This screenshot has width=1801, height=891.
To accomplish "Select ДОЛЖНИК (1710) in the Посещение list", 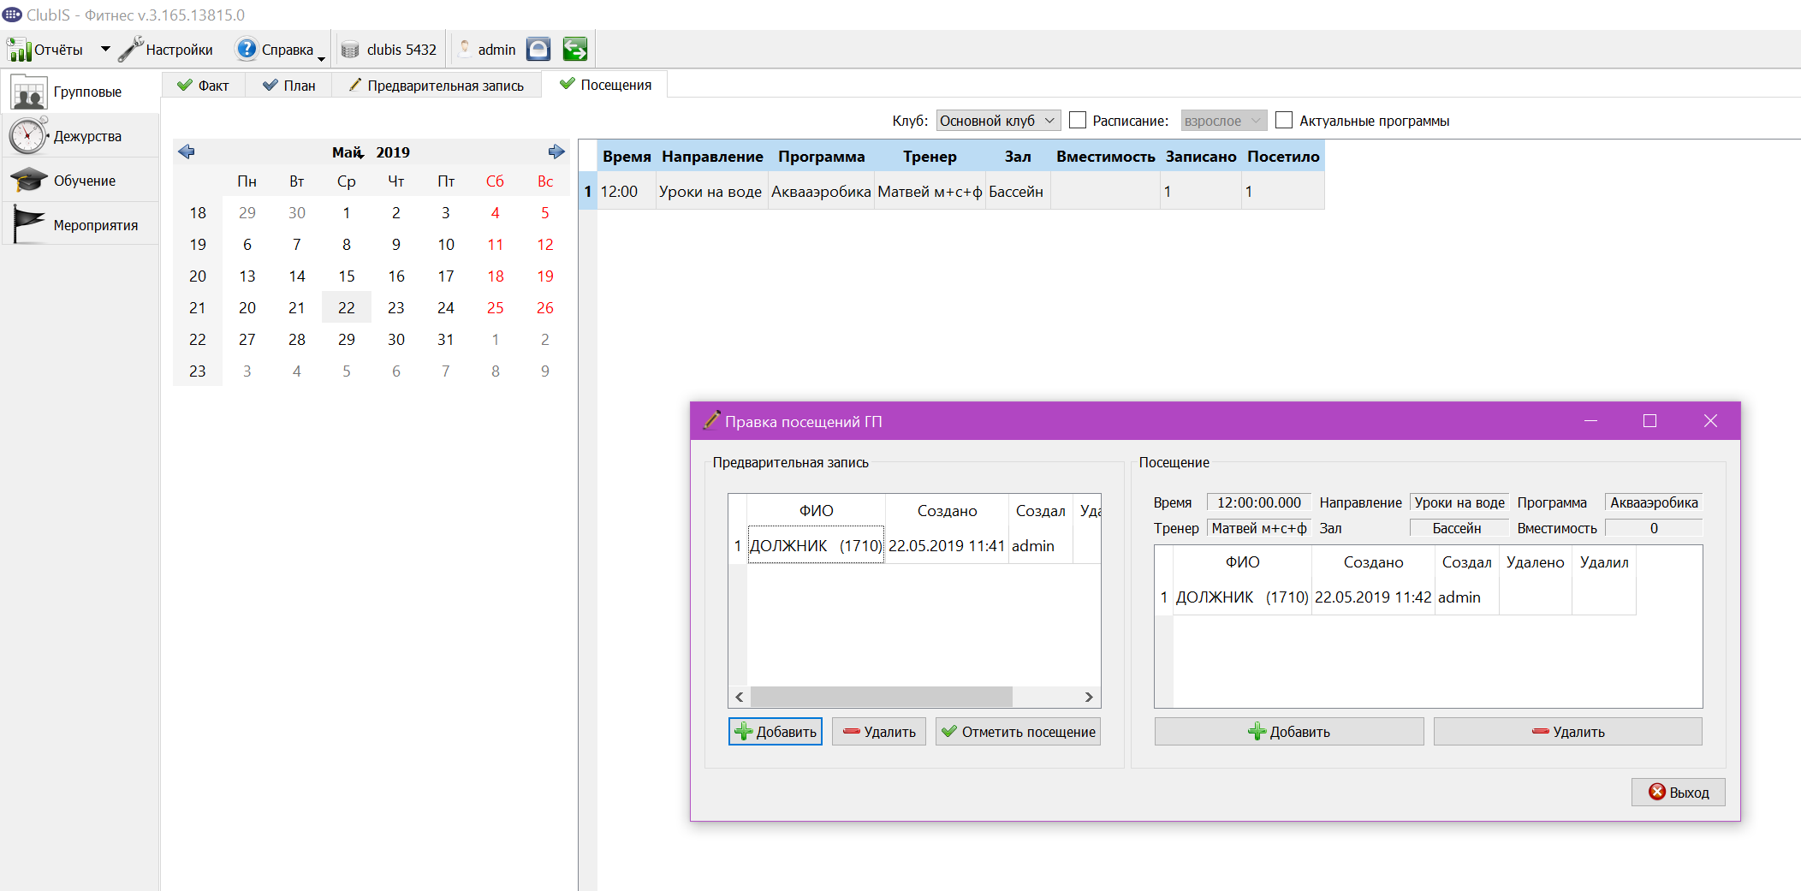I will (x=1242, y=597).
